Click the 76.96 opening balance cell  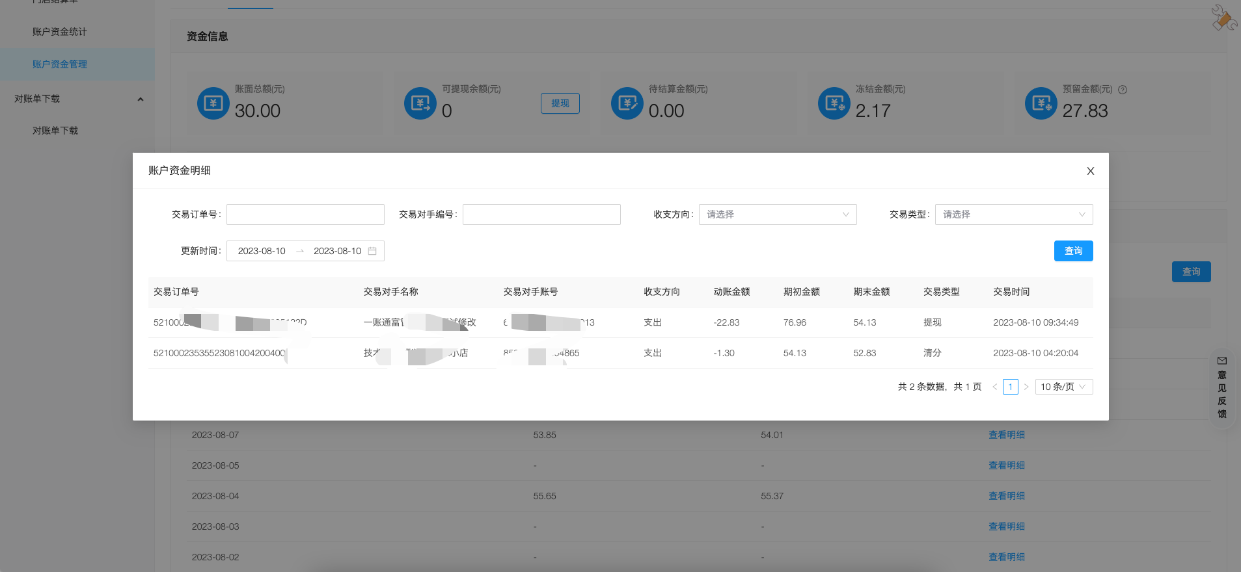[795, 322]
